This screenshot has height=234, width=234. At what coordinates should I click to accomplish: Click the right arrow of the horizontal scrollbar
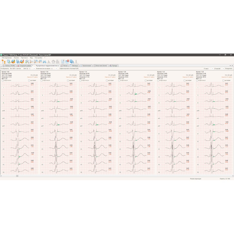233,176
